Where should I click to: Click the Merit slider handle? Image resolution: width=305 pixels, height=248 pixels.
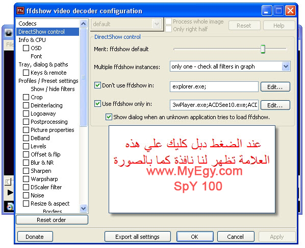click(263, 49)
